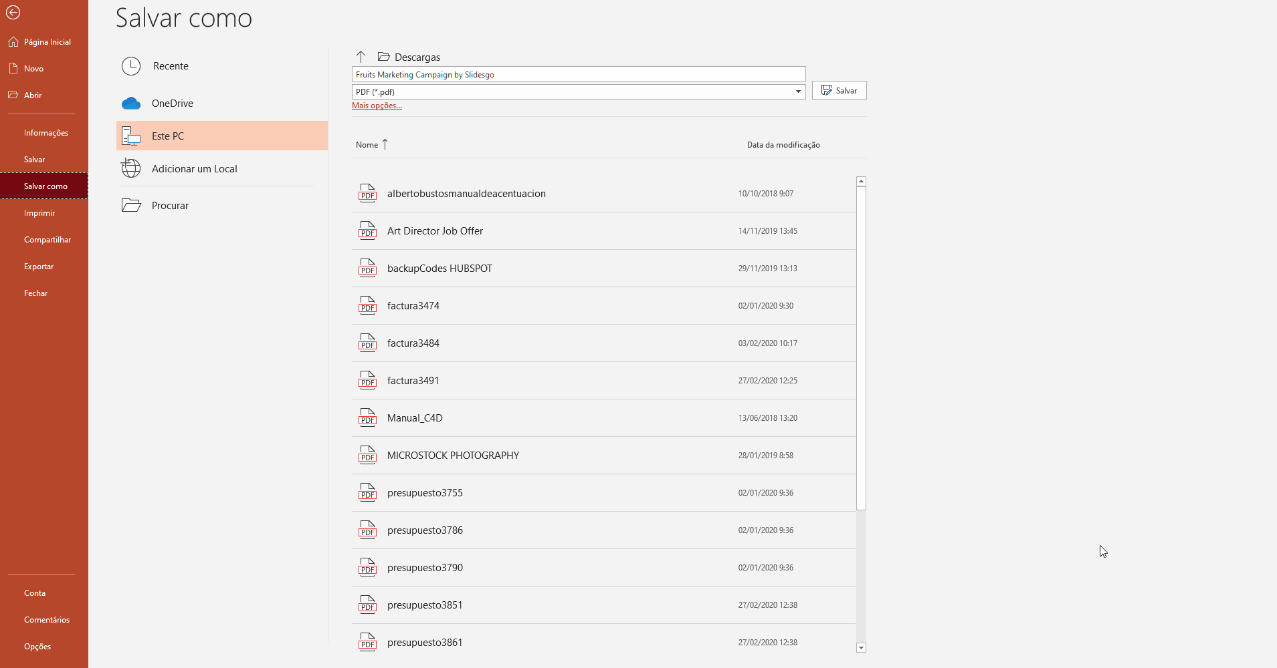Click PDF icon of Art Director Job Offer
This screenshot has width=1277, height=668.
point(367,230)
